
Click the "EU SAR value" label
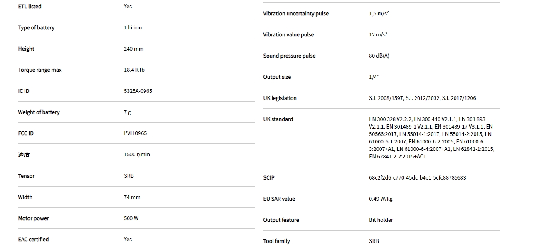pyautogui.click(x=279, y=199)
